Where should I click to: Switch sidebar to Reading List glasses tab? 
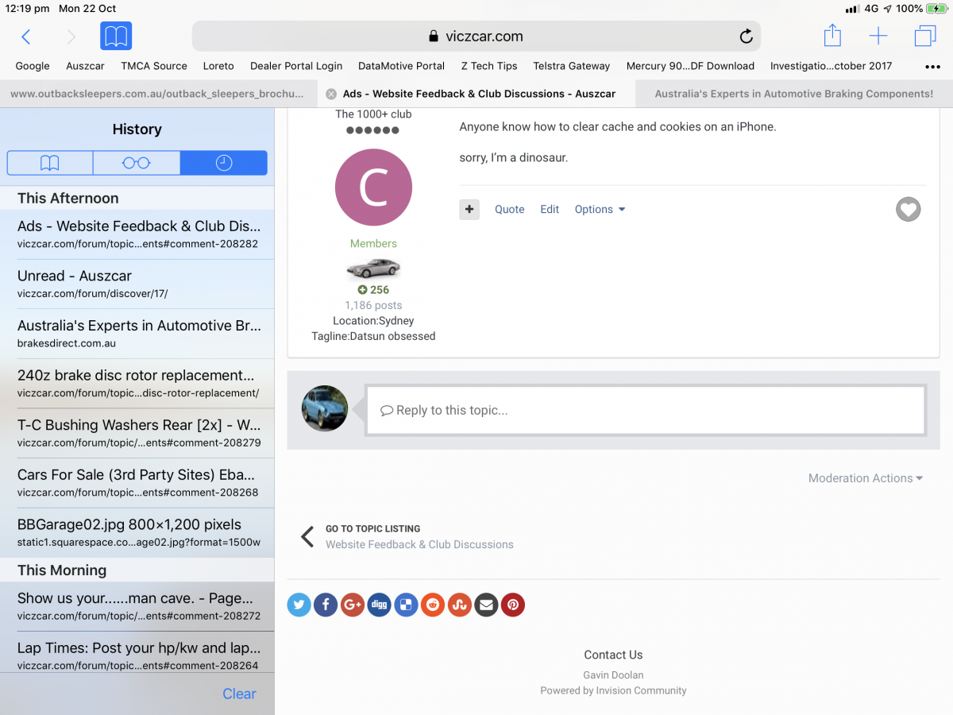click(x=137, y=163)
